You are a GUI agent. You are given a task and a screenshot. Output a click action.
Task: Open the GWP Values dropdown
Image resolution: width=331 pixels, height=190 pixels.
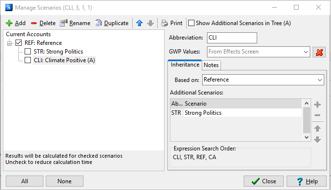306,52
